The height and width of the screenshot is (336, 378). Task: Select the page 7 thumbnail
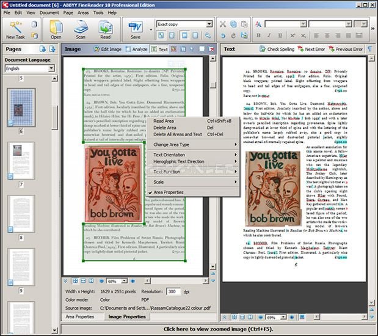pos(21,161)
